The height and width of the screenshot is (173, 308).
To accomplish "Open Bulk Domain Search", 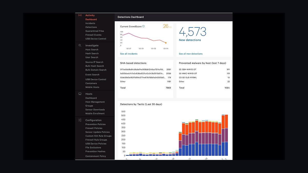I will 96,70.
